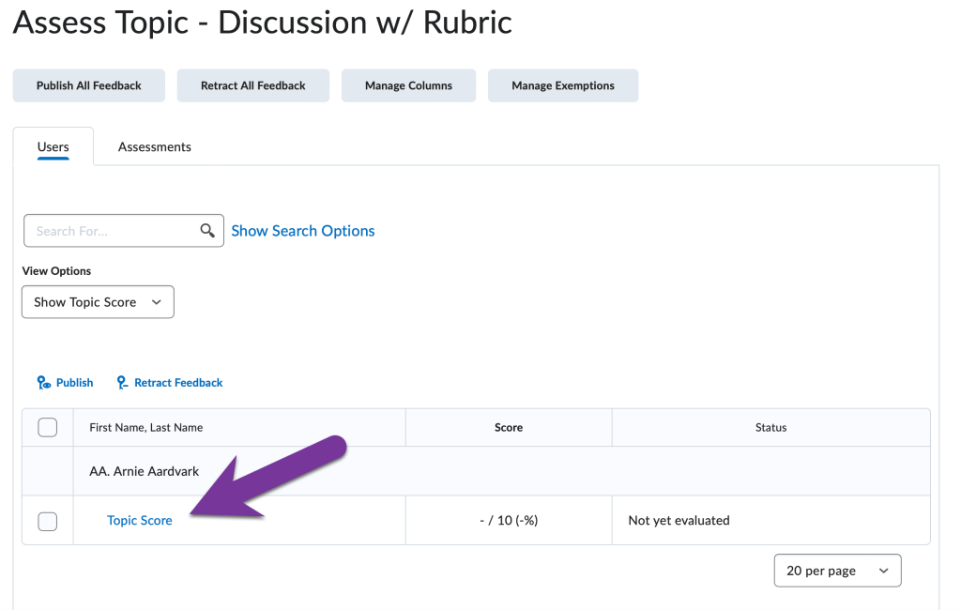Click the chevron on the per-page dropdown

tap(883, 570)
